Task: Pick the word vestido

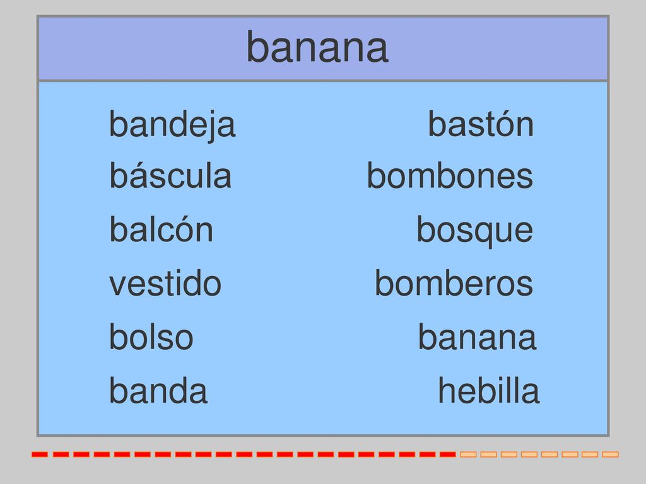Action: pos(165,283)
